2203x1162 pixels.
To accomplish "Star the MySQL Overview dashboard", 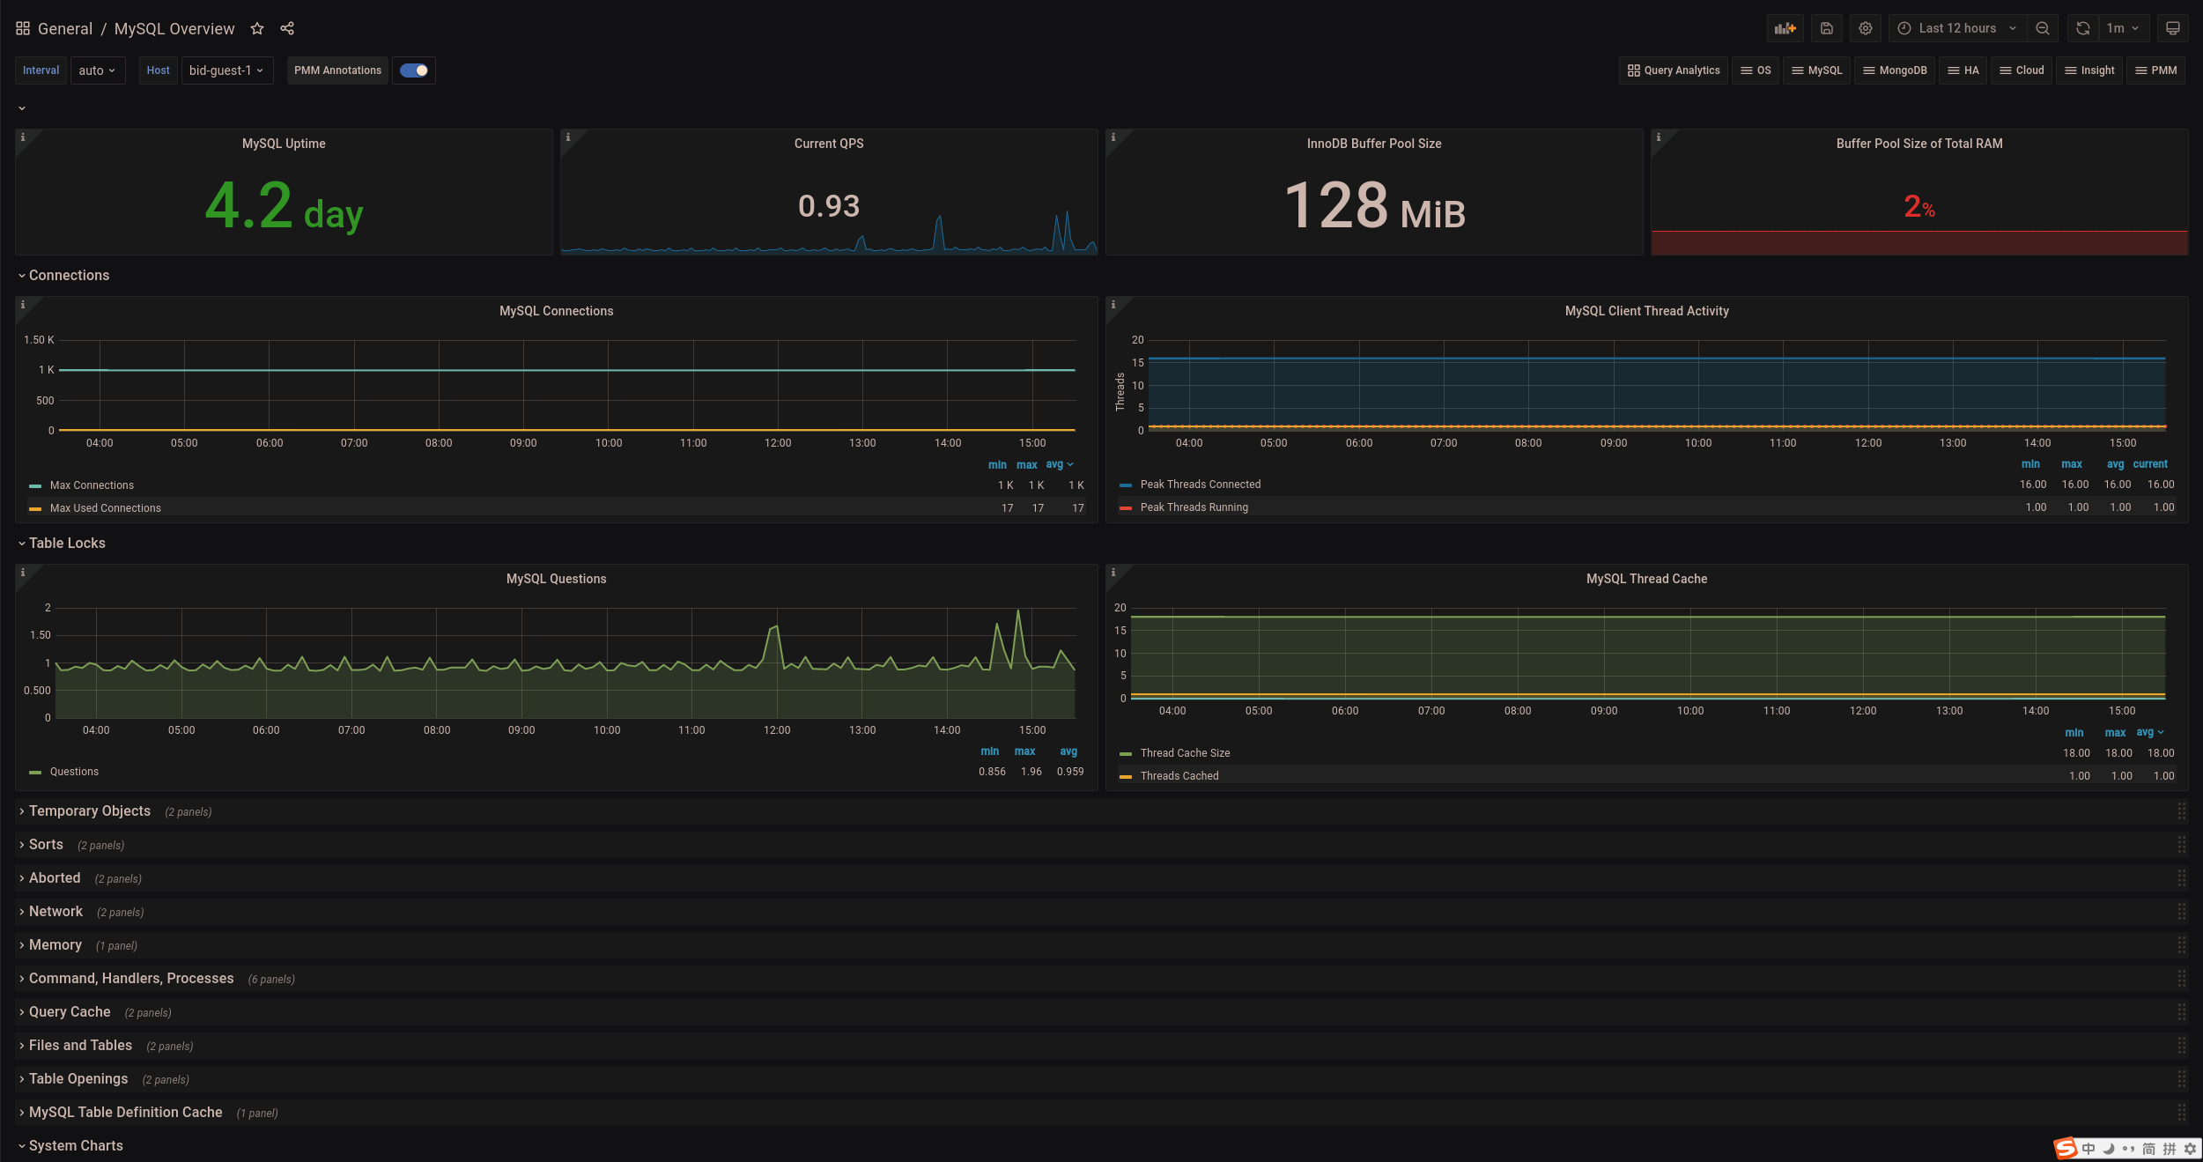I will point(257,28).
